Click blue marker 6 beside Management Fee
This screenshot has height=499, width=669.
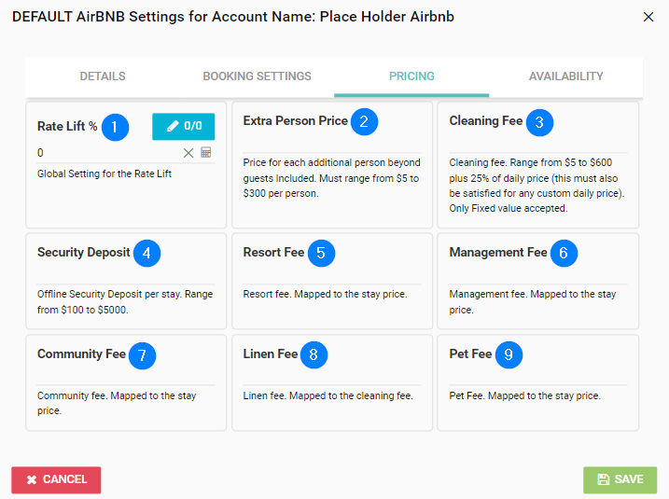point(564,253)
